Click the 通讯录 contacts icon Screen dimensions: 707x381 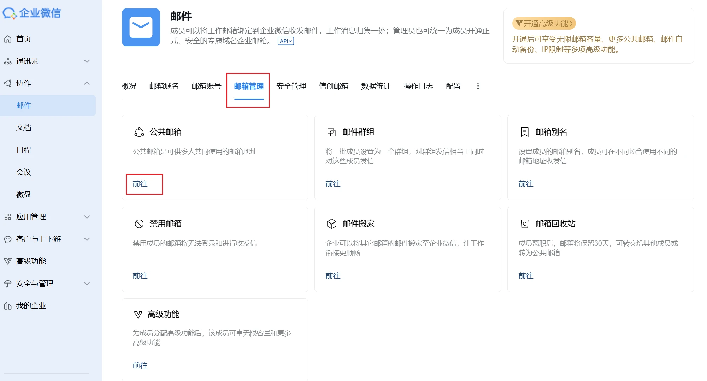coord(7,61)
